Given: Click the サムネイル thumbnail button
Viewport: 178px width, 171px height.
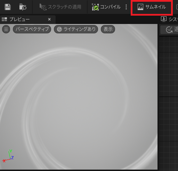Looking at the screenshot, I should click(152, 7).
